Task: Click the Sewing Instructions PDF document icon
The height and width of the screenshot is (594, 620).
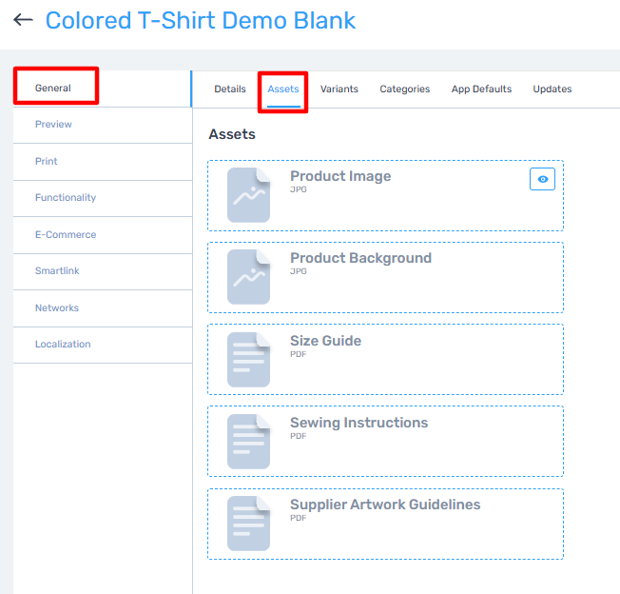Action: (x=248, y=441)
